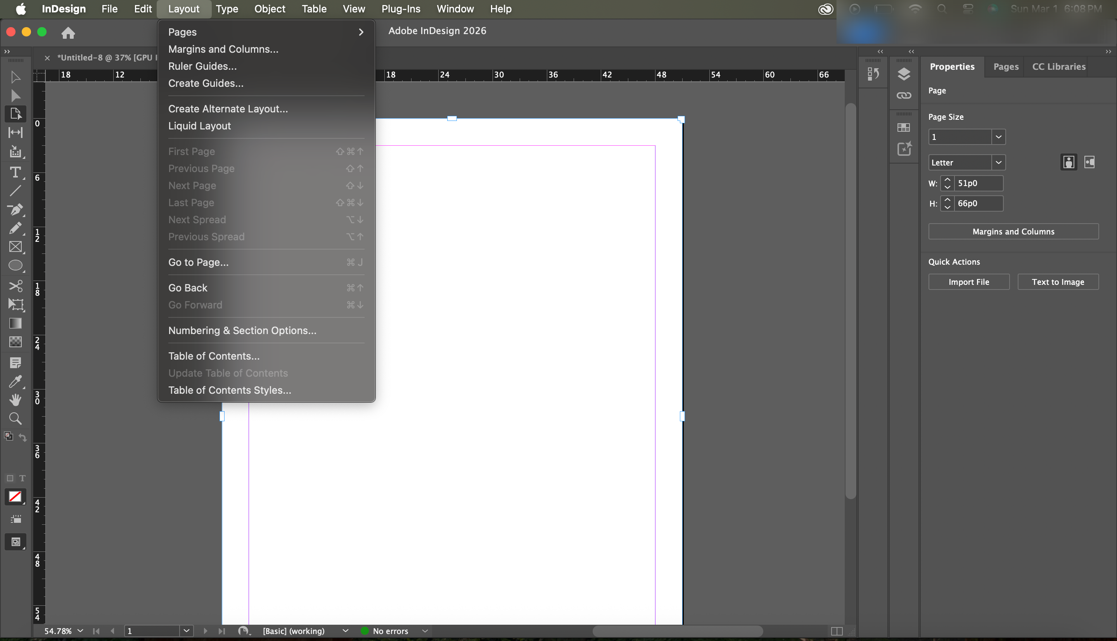Open the Layers panel icon
This screenshot has height=641, width=1117.
[903, 74]
